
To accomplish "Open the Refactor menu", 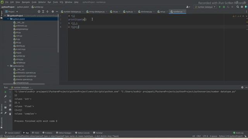I will coord(42,2).
